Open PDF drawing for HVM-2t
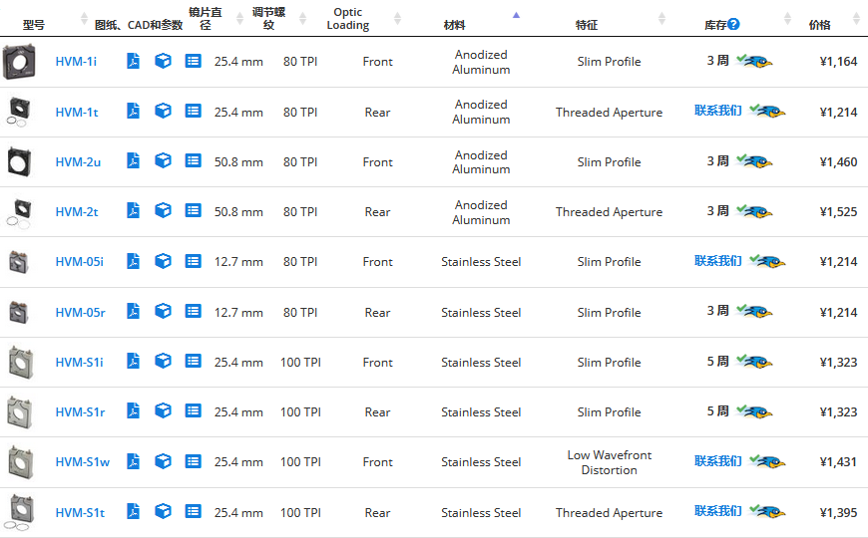Image resolution: width=868 pixels, height=538 pixels. coord(133,210)
